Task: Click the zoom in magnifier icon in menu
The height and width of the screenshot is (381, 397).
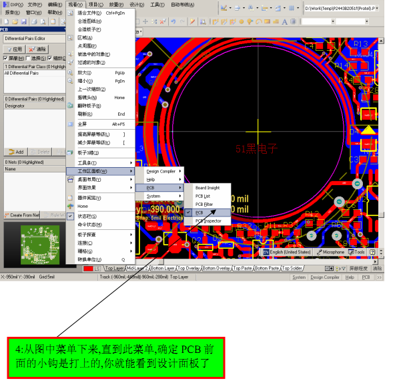Action: tap(71, 73)
